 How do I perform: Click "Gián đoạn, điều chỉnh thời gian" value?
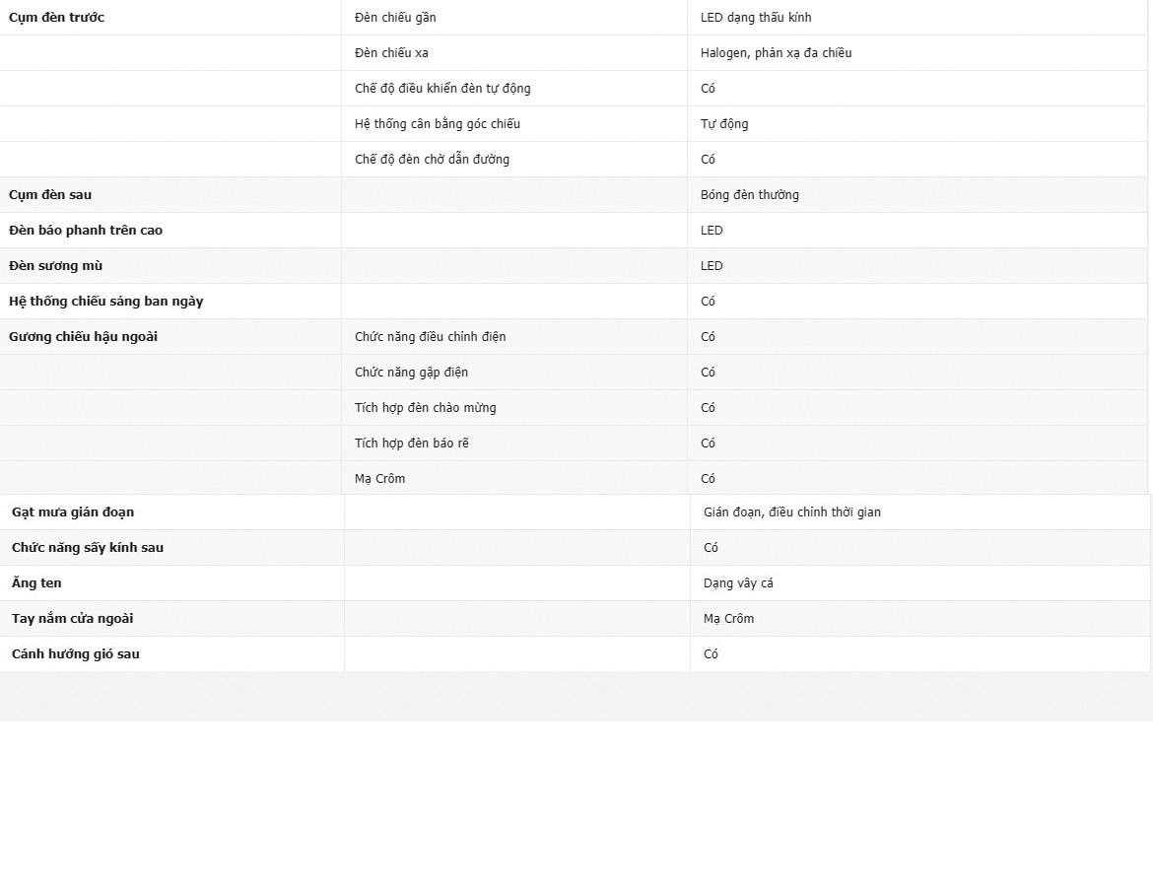tap(792, 512)
